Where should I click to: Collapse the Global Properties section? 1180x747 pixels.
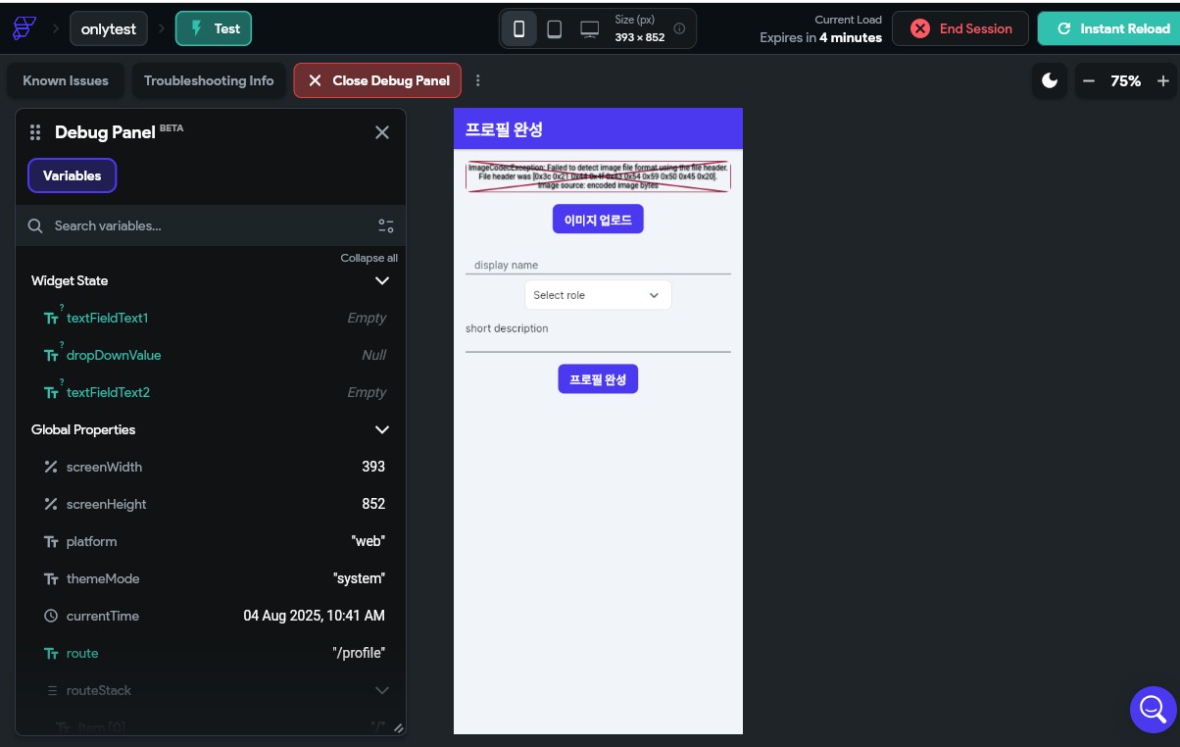(382, 429)
